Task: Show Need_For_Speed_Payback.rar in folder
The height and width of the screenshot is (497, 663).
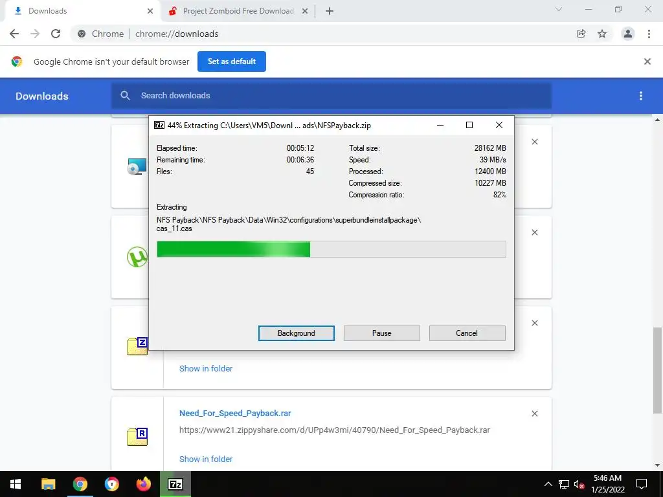Action: [x=206, y=459]
